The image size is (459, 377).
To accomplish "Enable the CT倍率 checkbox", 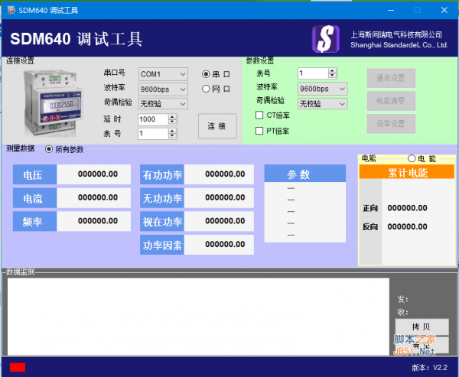I will click(259, 115).
